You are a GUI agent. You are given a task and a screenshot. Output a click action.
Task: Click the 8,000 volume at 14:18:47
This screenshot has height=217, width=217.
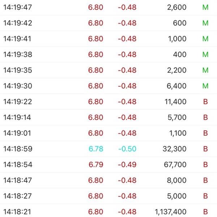pos(176,180)
